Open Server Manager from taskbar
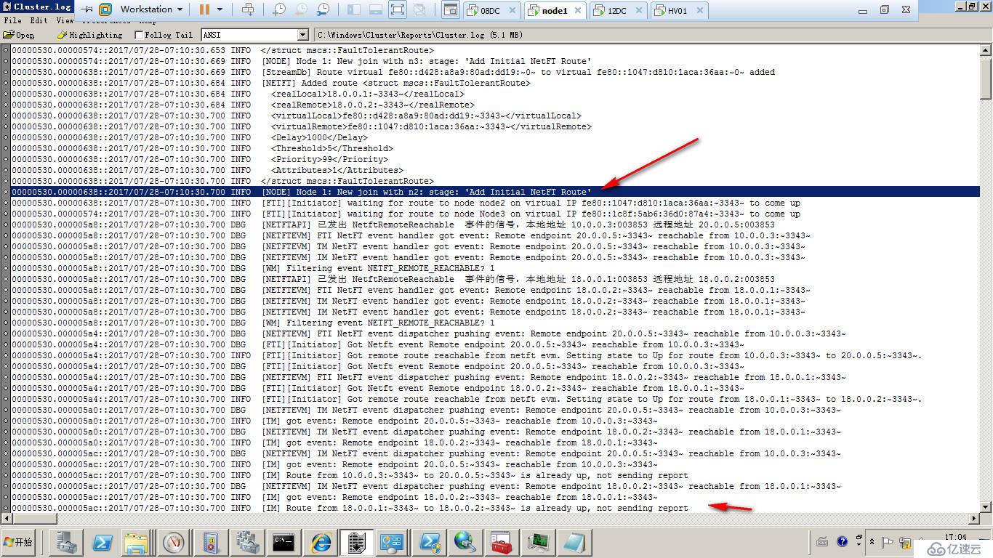This screenshot has height=558, width=993. point(68,542)
